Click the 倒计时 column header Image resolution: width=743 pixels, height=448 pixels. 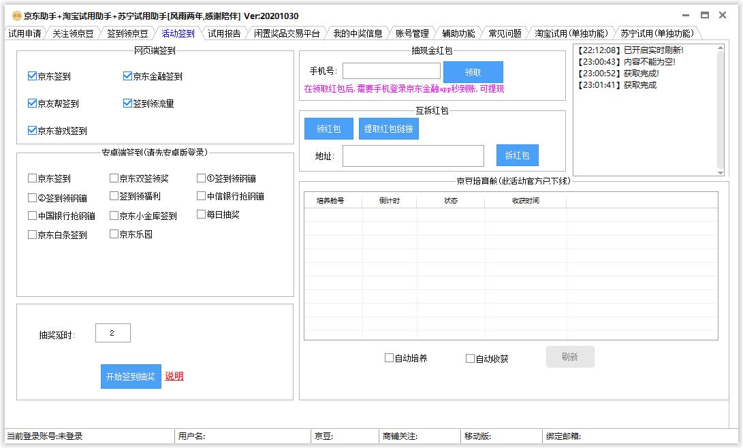tap(389, 201)
